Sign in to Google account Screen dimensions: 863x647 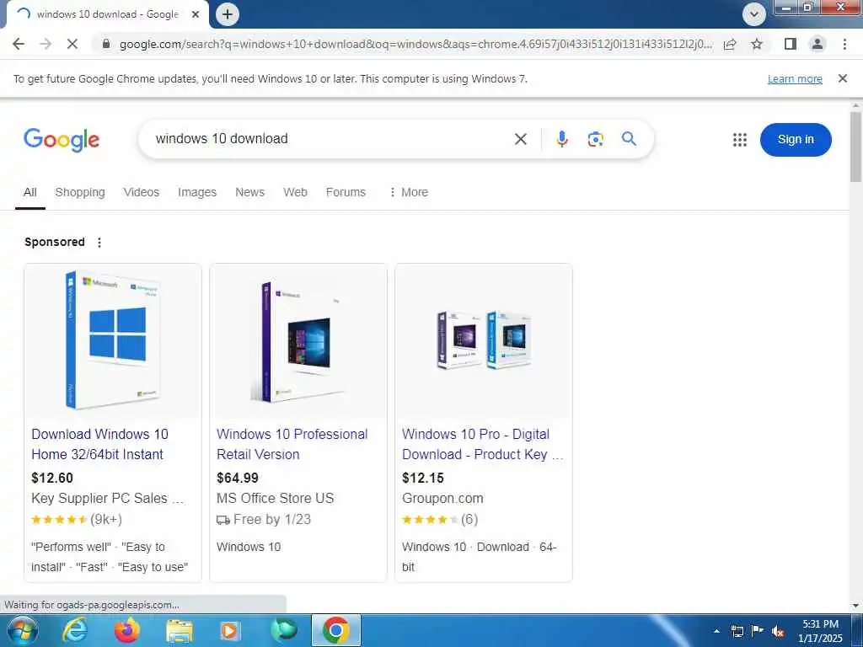click(x=796, y=140)
